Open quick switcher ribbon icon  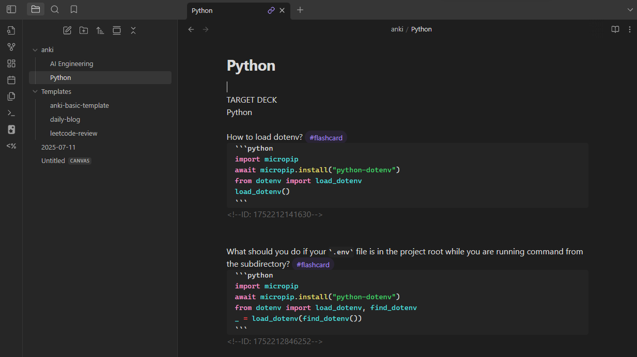click(x=11, y=30)
